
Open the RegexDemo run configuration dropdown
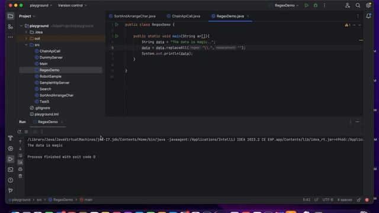(x=287, y=5)
